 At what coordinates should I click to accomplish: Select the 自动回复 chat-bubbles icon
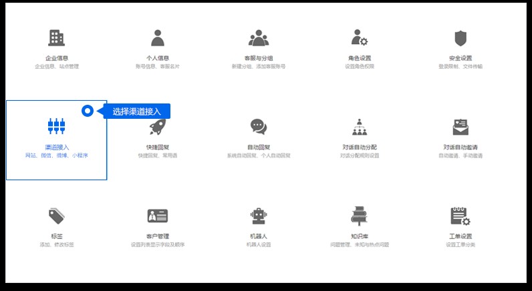click(x=259, y=127)
